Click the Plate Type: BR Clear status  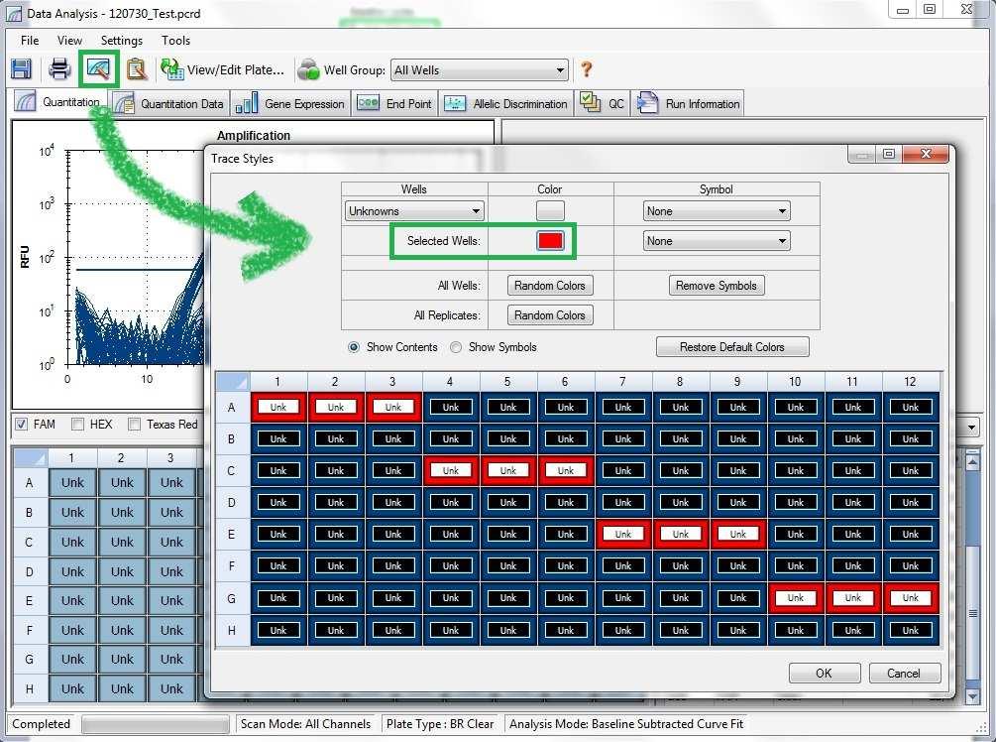[x=440, y=723]
